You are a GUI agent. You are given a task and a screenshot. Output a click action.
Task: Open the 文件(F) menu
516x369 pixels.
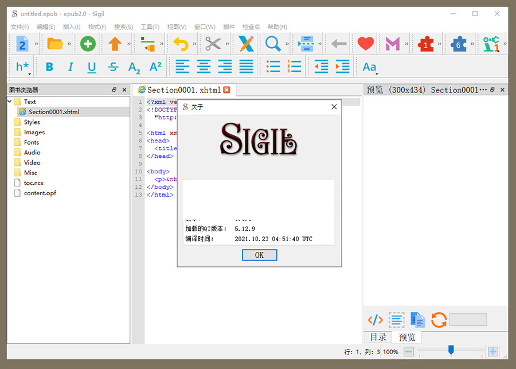click(19, 27)
